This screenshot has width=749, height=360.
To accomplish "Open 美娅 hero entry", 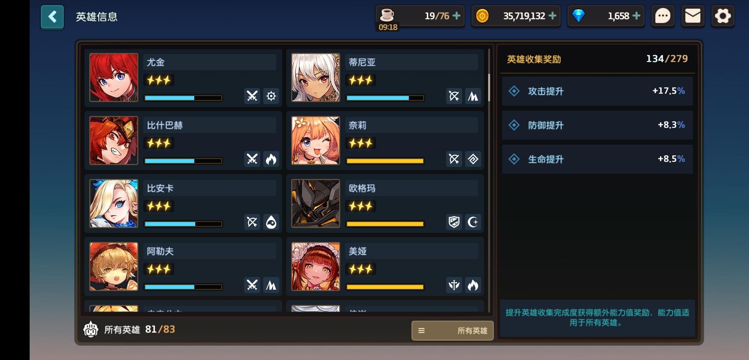I will pos(385,267).
